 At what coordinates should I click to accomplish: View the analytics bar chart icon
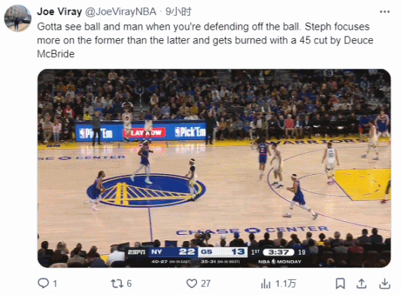coord(266,284)
